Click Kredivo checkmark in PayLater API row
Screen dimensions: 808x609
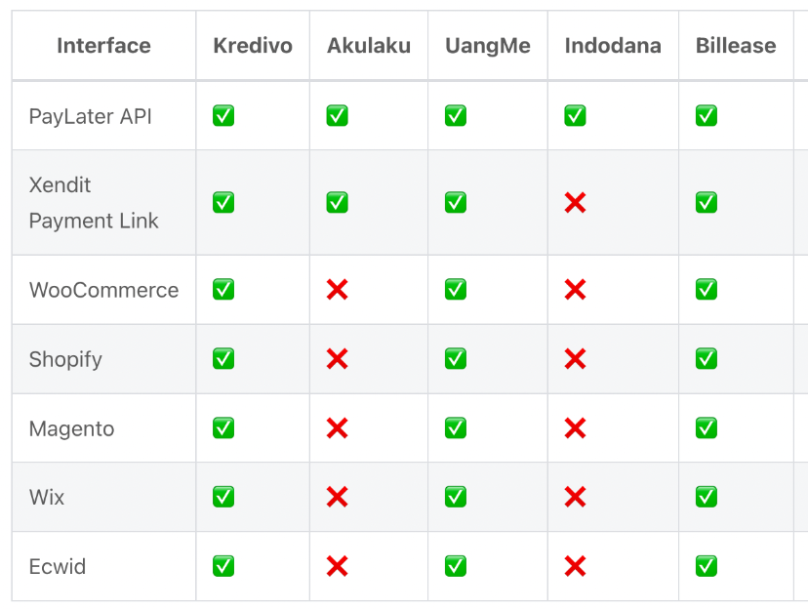point(223,115)
